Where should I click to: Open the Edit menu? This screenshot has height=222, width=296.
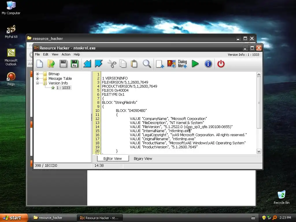pyautogui.click(x=46, y=54)
